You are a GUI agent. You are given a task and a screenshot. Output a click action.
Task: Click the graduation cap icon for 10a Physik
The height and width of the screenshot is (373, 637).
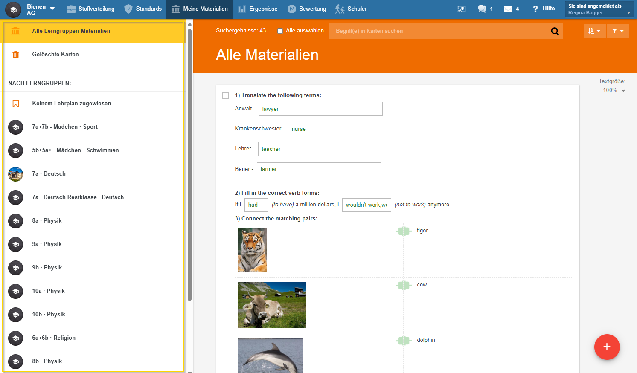point(16,291)
